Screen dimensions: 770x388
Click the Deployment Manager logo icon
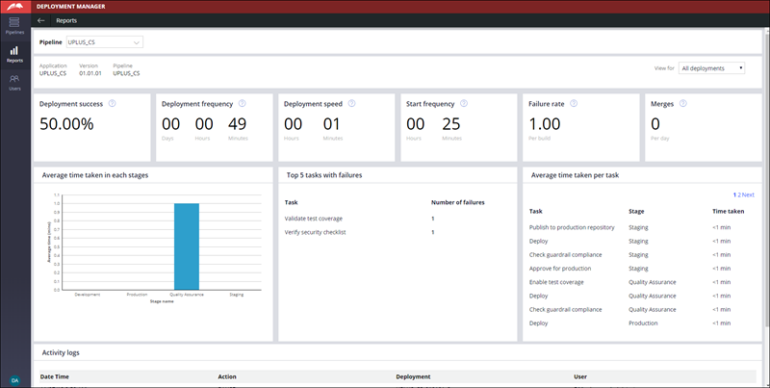click(x=14, y=6)
